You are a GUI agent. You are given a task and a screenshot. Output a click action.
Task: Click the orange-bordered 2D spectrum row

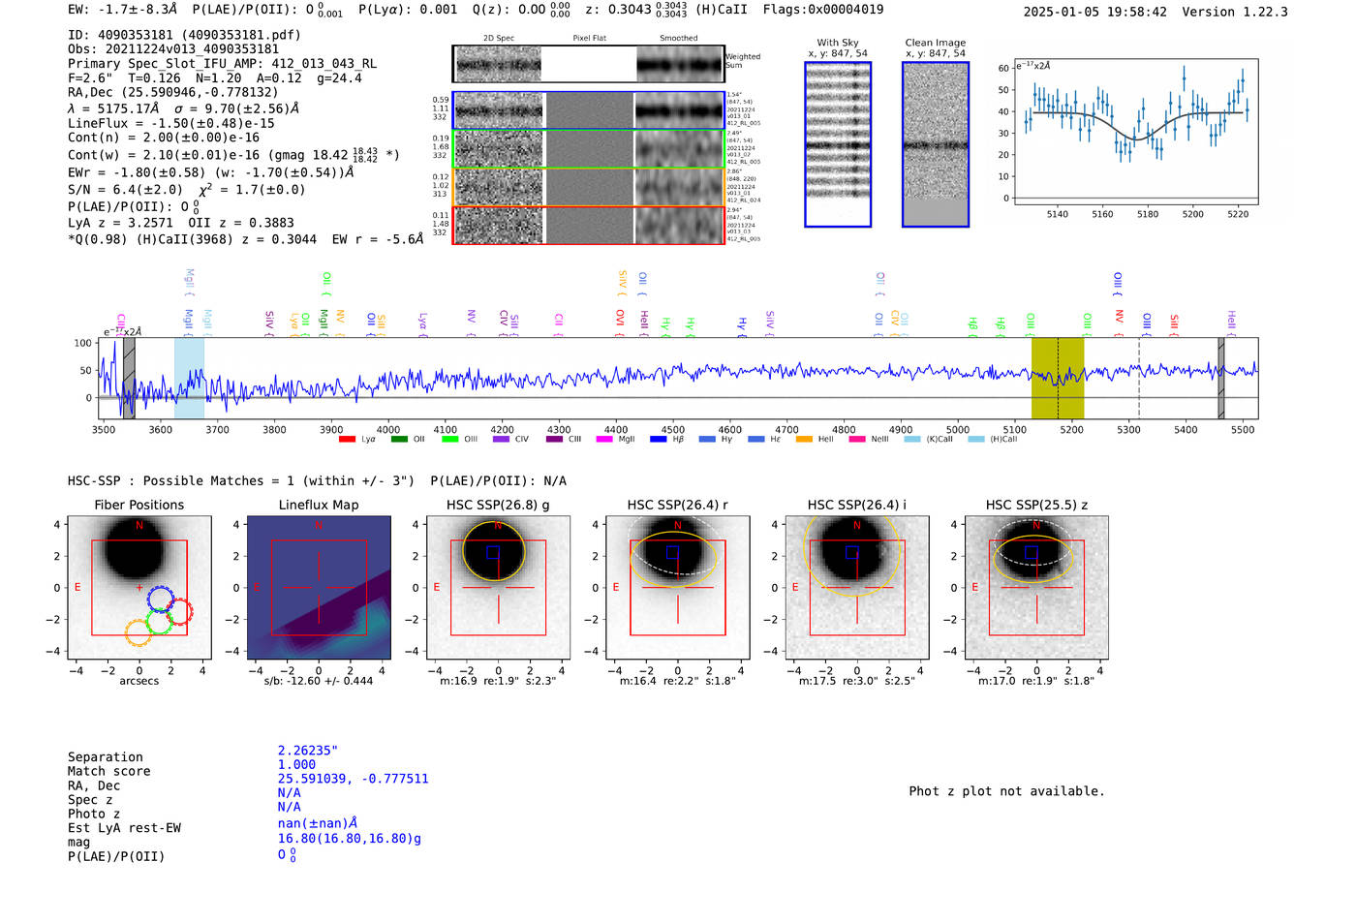(x=589, y=187)
